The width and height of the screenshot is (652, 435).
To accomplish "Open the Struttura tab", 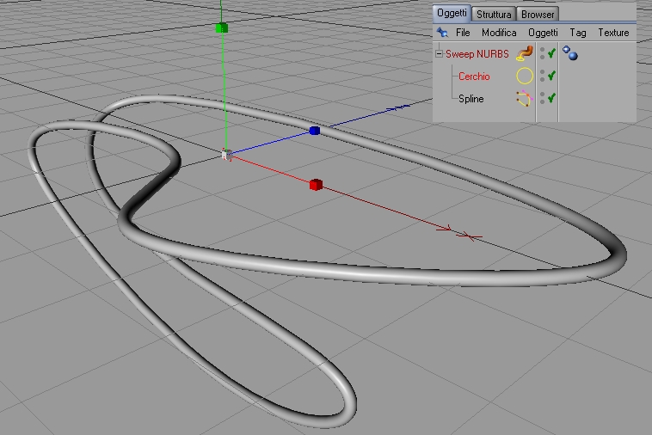I will coord(494,15).
